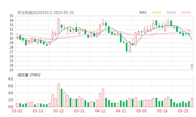Click the MA10 legend label
This screenshot has width=196, height=117.
click(157, 12)
